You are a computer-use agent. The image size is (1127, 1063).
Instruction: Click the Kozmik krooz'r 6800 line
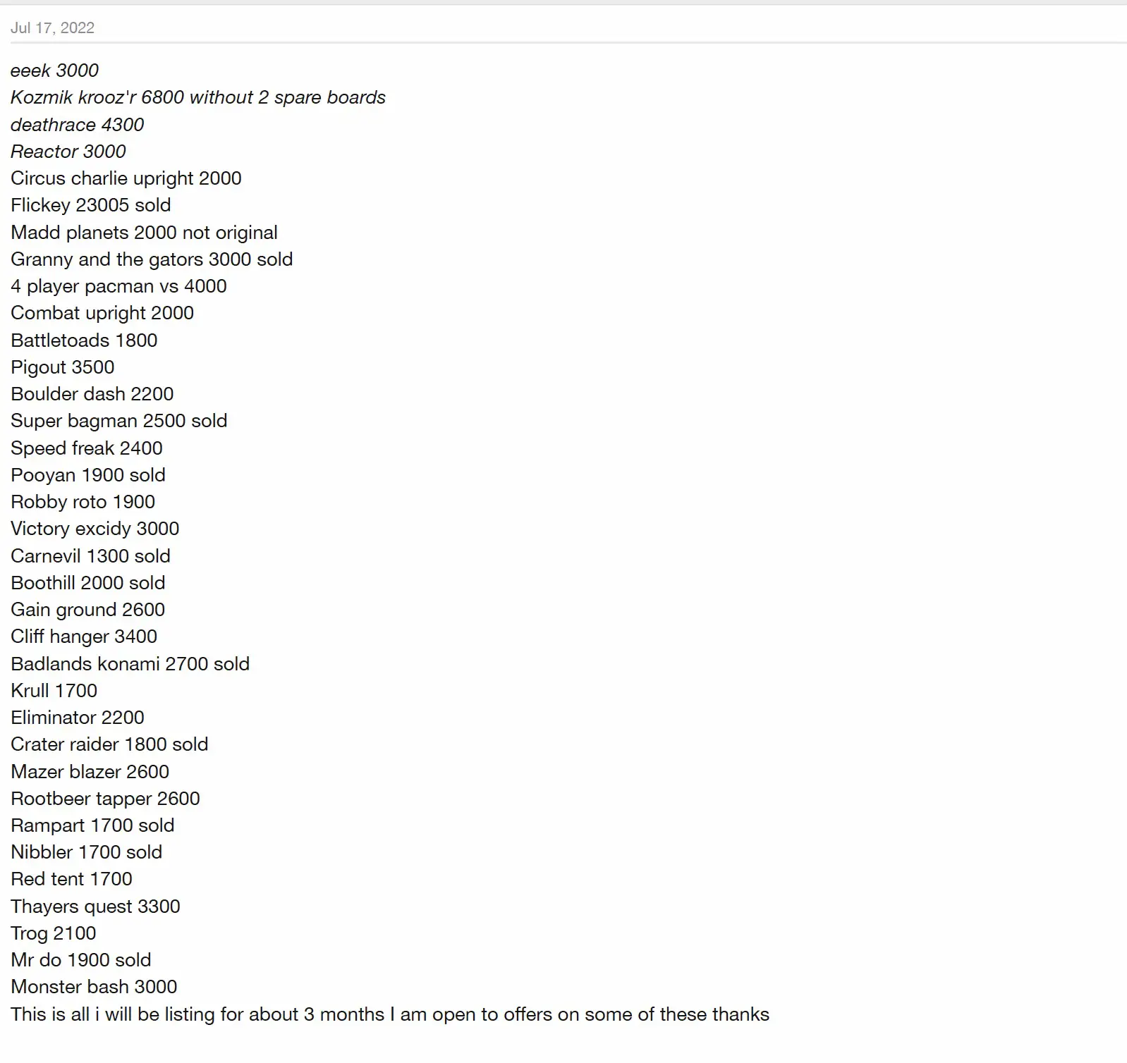click(198, 97)
